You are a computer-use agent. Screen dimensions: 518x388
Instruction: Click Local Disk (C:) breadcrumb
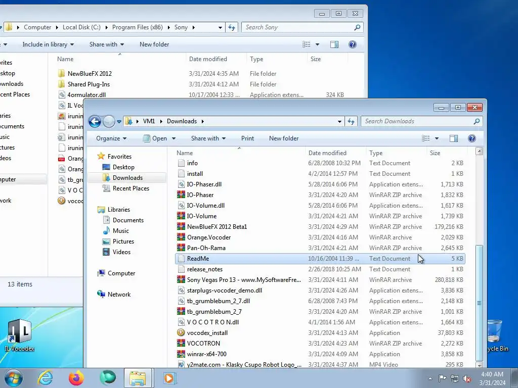[x=81, y=27]
